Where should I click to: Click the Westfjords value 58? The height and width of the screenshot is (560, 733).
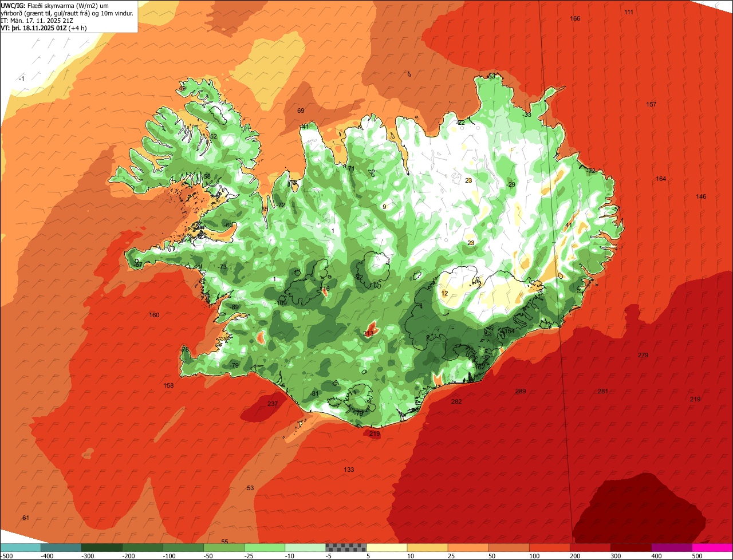pyautogui.click(x=207, y=176)
